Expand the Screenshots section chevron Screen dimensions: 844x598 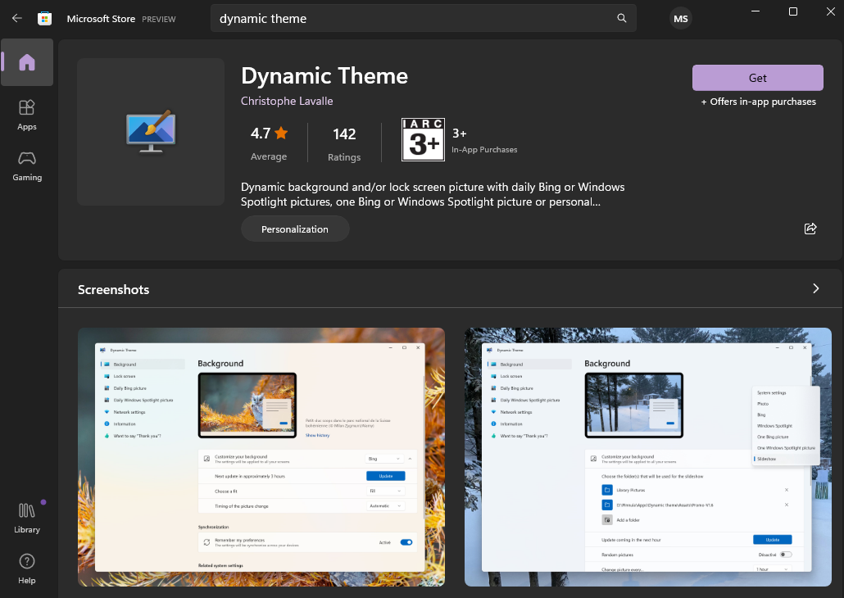(815, 288)
